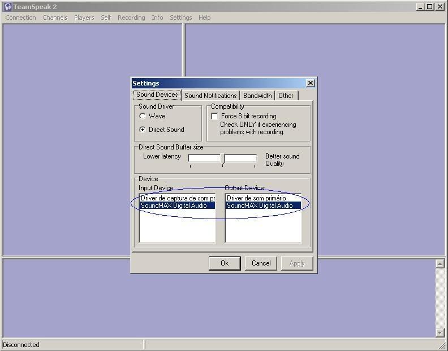Open the Info menu
This screenshot has width=448, height=351.
tap(157, 18)
